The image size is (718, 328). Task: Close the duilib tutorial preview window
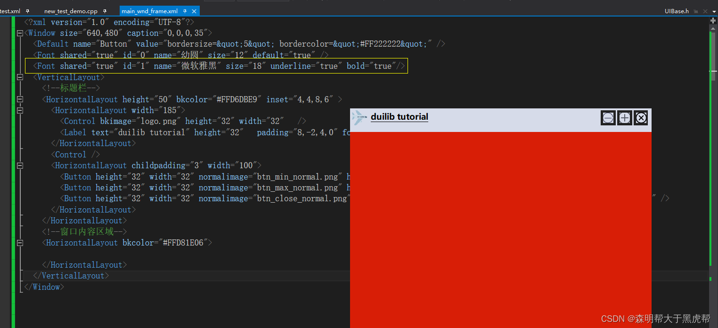point(641,118)
